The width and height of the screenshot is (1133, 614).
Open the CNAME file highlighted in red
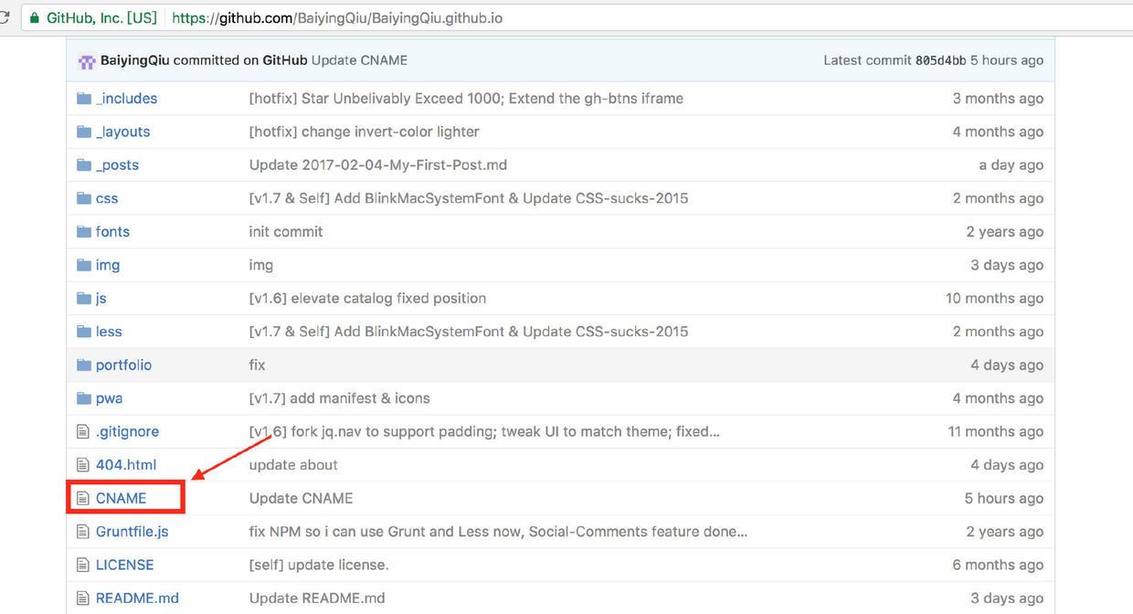pos(121,497)
